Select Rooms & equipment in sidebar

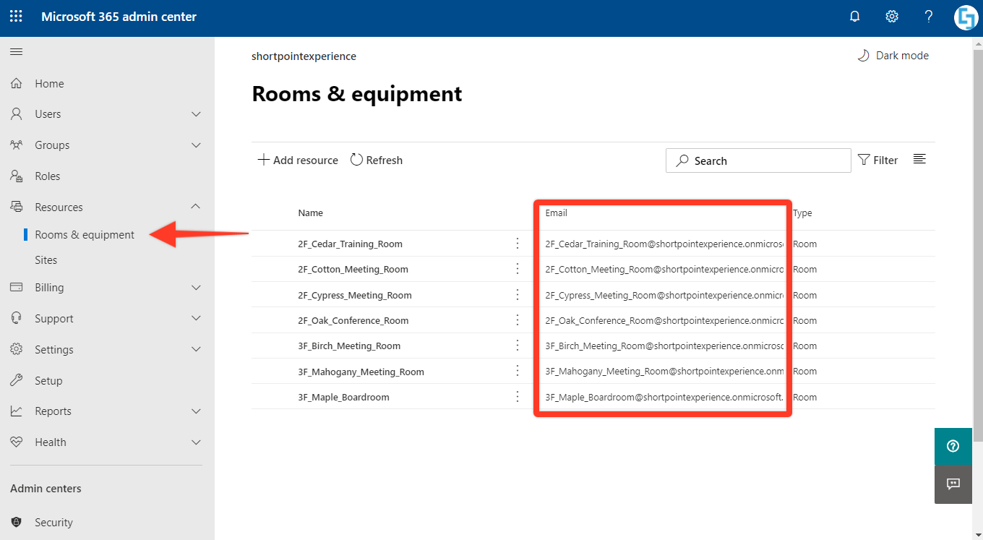click(85, 235)
